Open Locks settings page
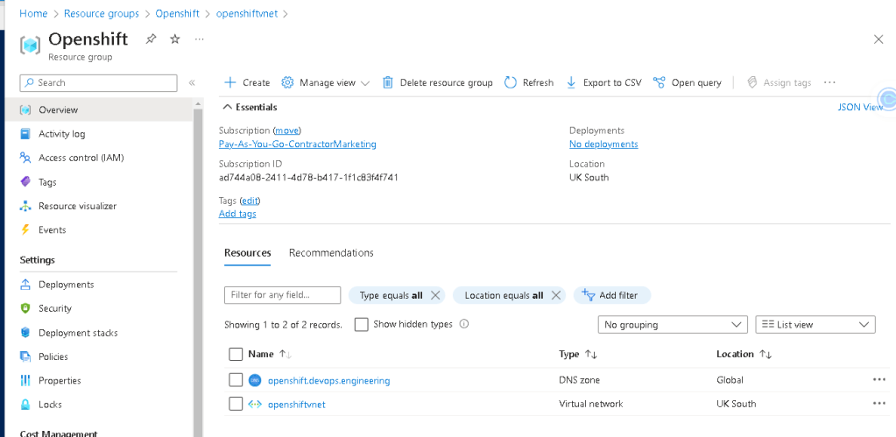This screenshot has width=896, height=437. click(50, 405)
